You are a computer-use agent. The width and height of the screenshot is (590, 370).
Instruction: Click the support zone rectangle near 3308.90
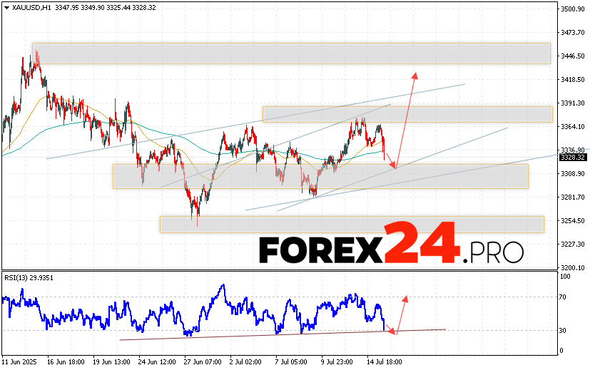pos(320,176)
